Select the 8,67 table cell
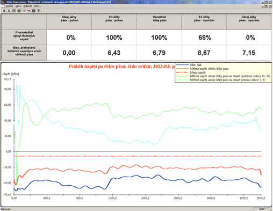Image resolution: width=273 pixels, height=211 pixels. [x=204, y=53]
